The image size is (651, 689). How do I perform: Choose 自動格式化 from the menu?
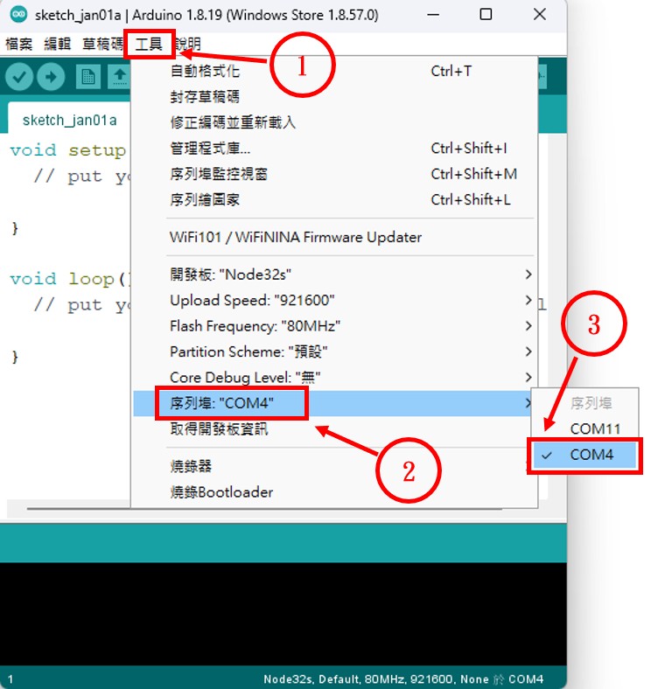coord(334,71)
